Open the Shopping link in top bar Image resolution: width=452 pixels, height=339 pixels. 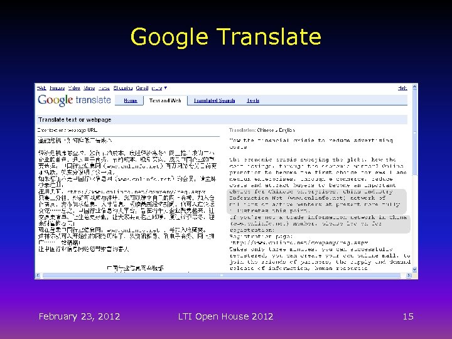(123, 88)
